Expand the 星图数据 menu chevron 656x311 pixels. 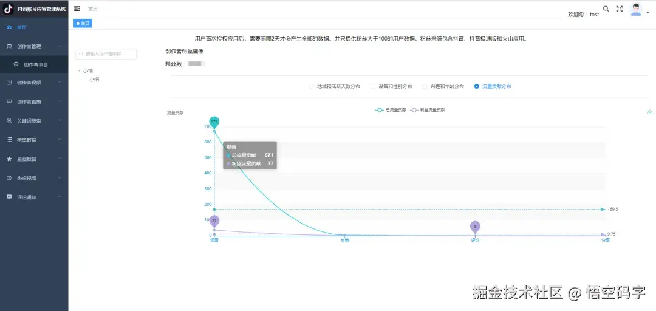[x=60, y=159]
